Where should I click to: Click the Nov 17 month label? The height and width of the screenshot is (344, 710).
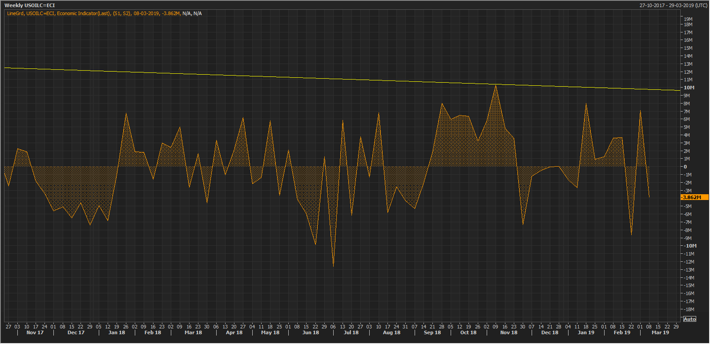pyautogui.click(x=35, y=332)
